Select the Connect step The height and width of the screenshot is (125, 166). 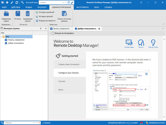click(x=70, y=81)
